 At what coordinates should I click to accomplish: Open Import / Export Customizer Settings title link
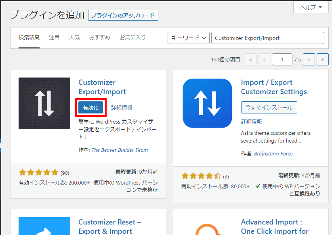point(274,87)
